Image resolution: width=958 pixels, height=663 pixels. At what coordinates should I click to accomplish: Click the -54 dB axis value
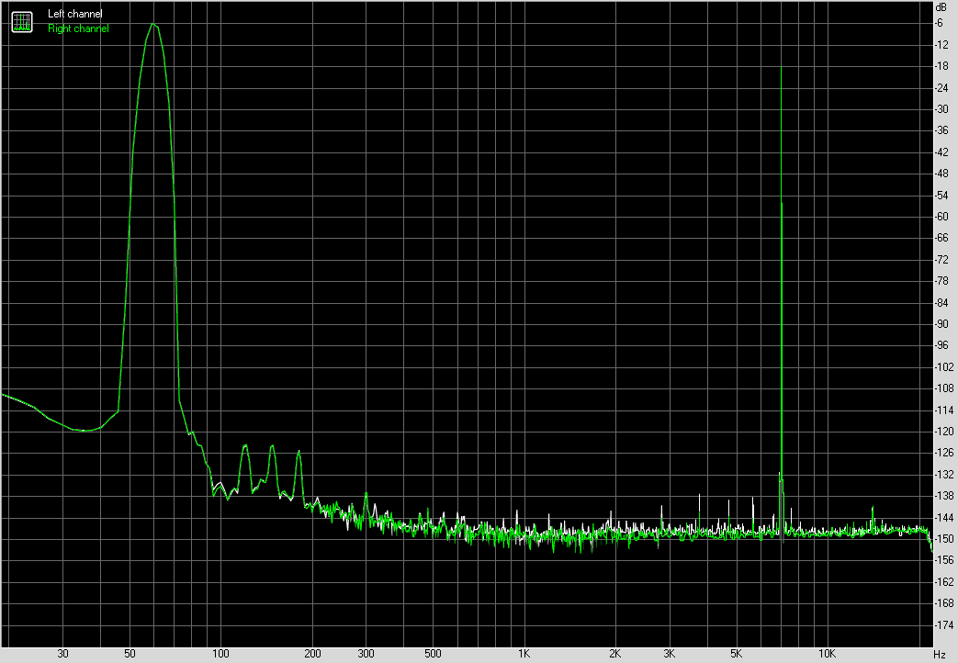coord(941,195)
